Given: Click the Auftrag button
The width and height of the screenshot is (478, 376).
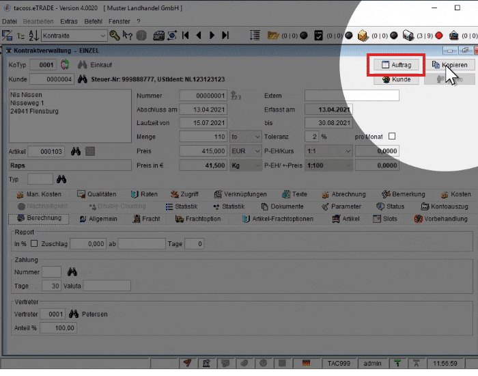Looking at the screenshot, I should [x=396, y=65].
